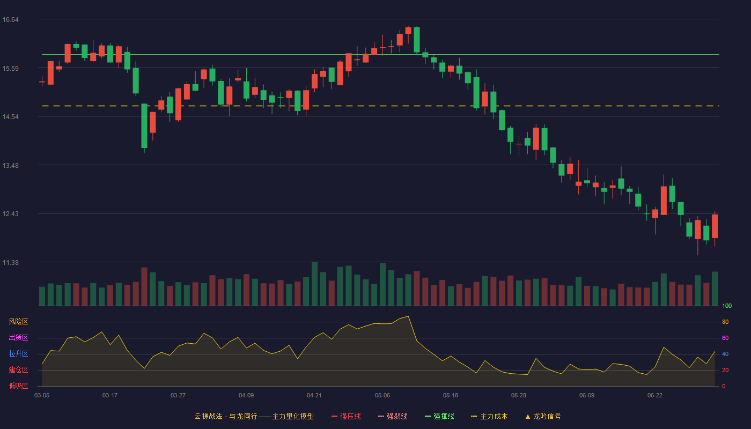Click the 20 indicator scale label
This screenshot has height=429, width=751.
(725, 371)
